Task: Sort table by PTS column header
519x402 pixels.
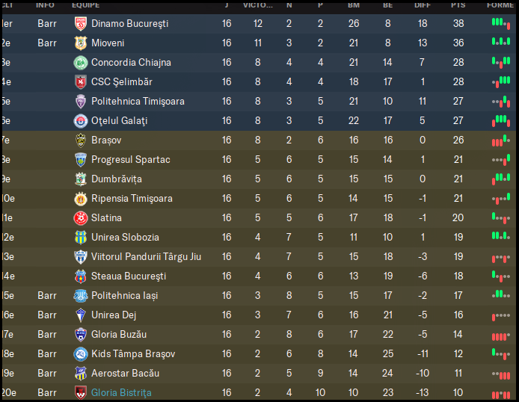Action: [x=458, y=5]
